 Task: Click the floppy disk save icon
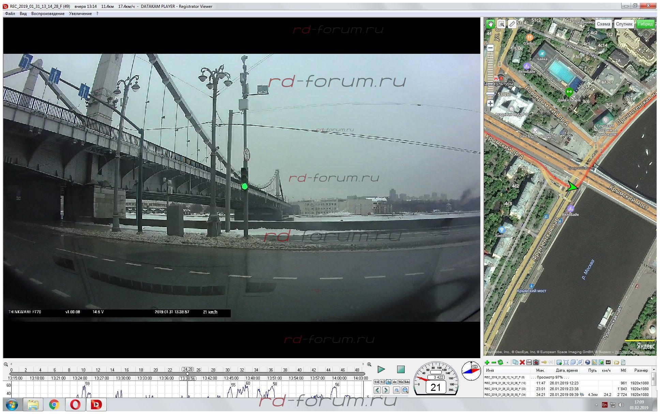click(x=529, y=362)
